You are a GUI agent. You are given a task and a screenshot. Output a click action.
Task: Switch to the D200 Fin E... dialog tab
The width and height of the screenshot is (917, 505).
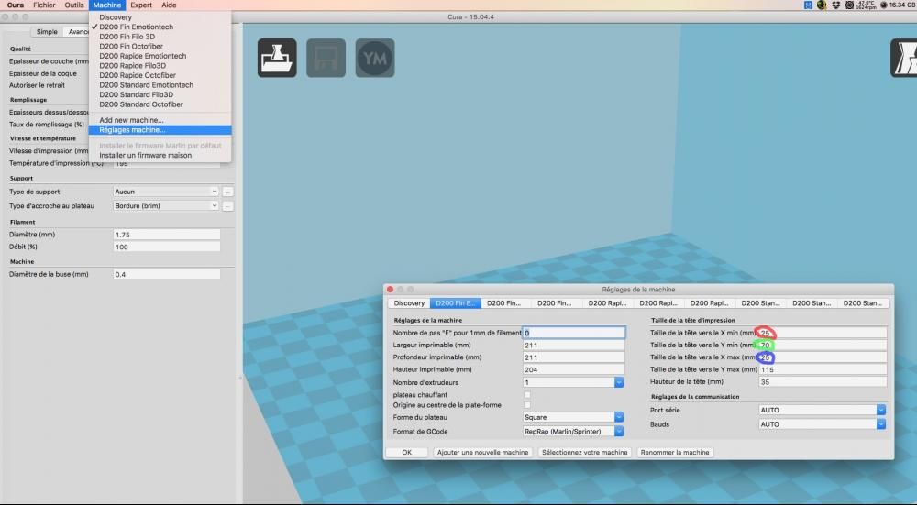coord(456,303)
